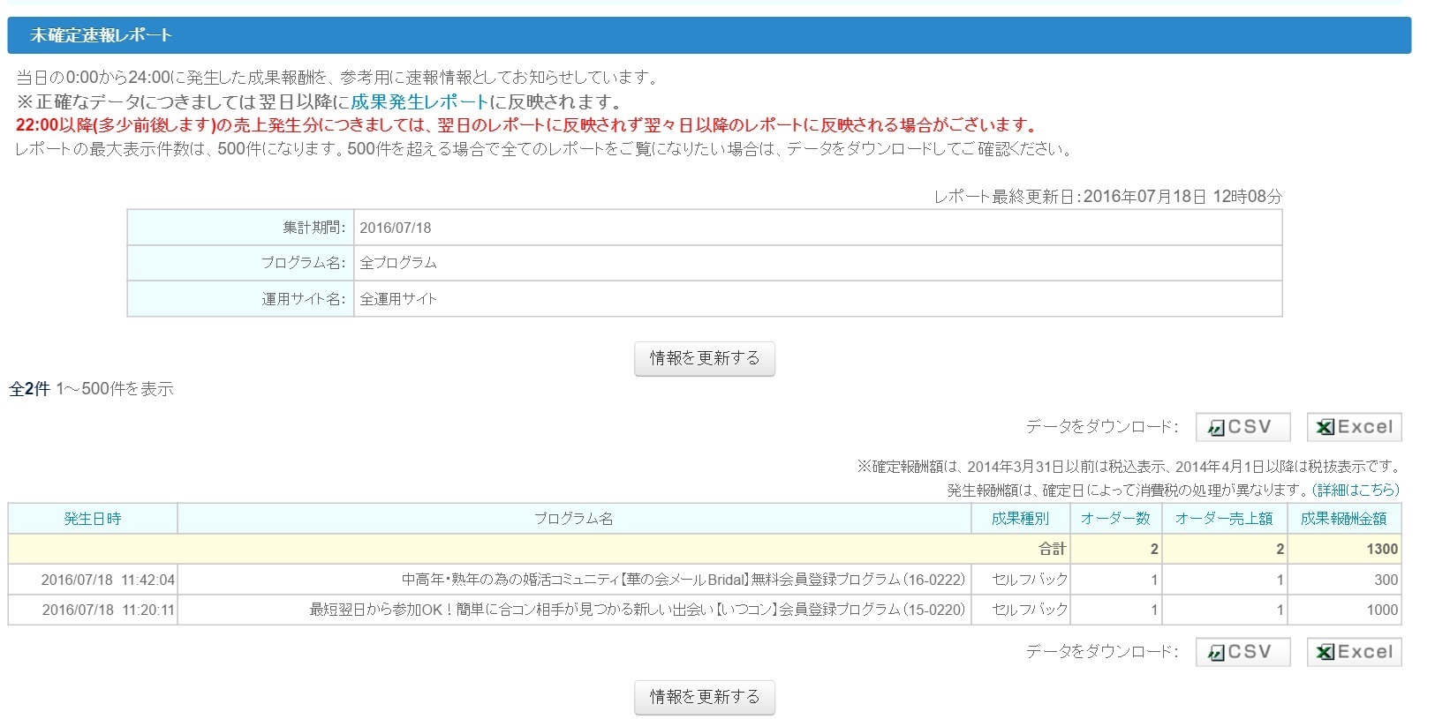Click セルフバック in the いつコン row
The height and width of the screenshot is (719, 1435).
[1030, 610]
